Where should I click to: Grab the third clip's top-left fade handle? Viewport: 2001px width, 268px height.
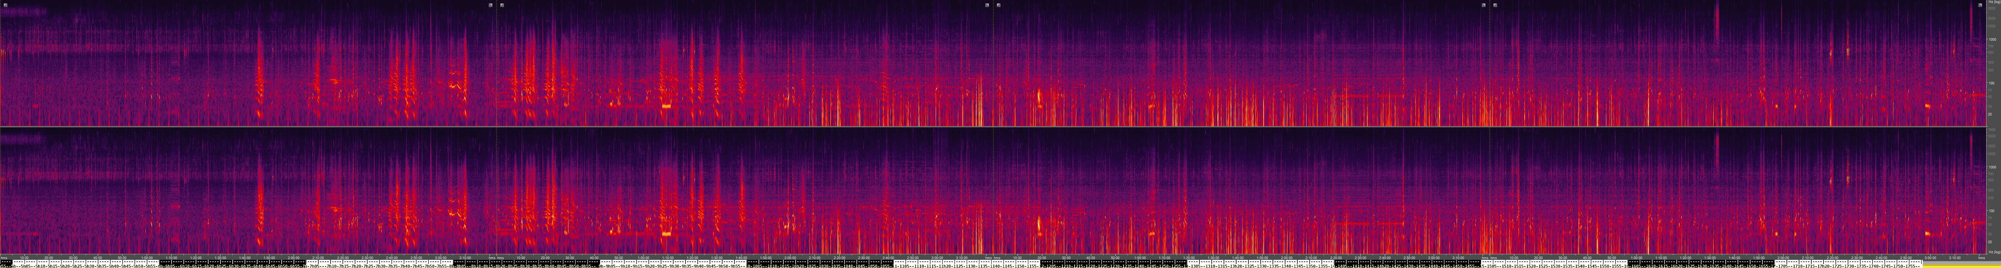(998, 5)
